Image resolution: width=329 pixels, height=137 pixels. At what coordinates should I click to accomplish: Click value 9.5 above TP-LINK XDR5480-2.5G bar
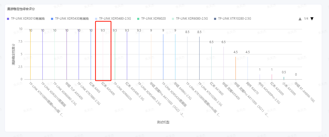[x=139, y=30]
